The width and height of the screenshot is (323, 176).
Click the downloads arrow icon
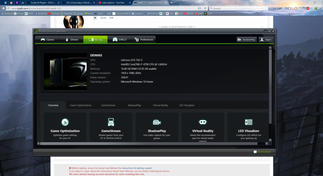coord(289,8)
